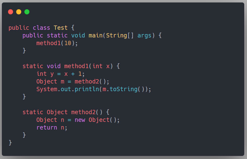Click the class name Test
247x159 pixels.
point(60,28)
